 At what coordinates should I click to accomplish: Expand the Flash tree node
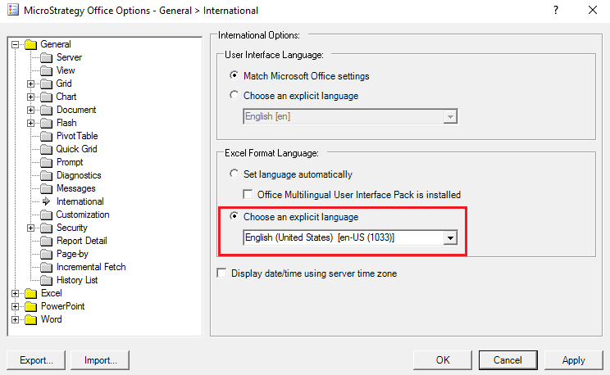30,123
